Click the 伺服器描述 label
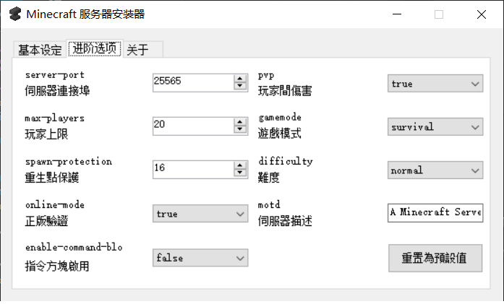 tap(285, 221)
